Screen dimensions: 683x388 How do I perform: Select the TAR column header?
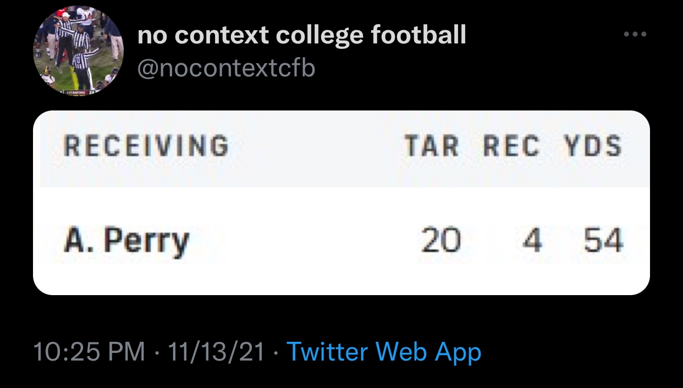tap(432, 146)
